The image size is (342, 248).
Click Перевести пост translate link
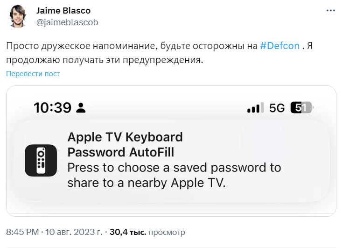click(x=33, y=74)
